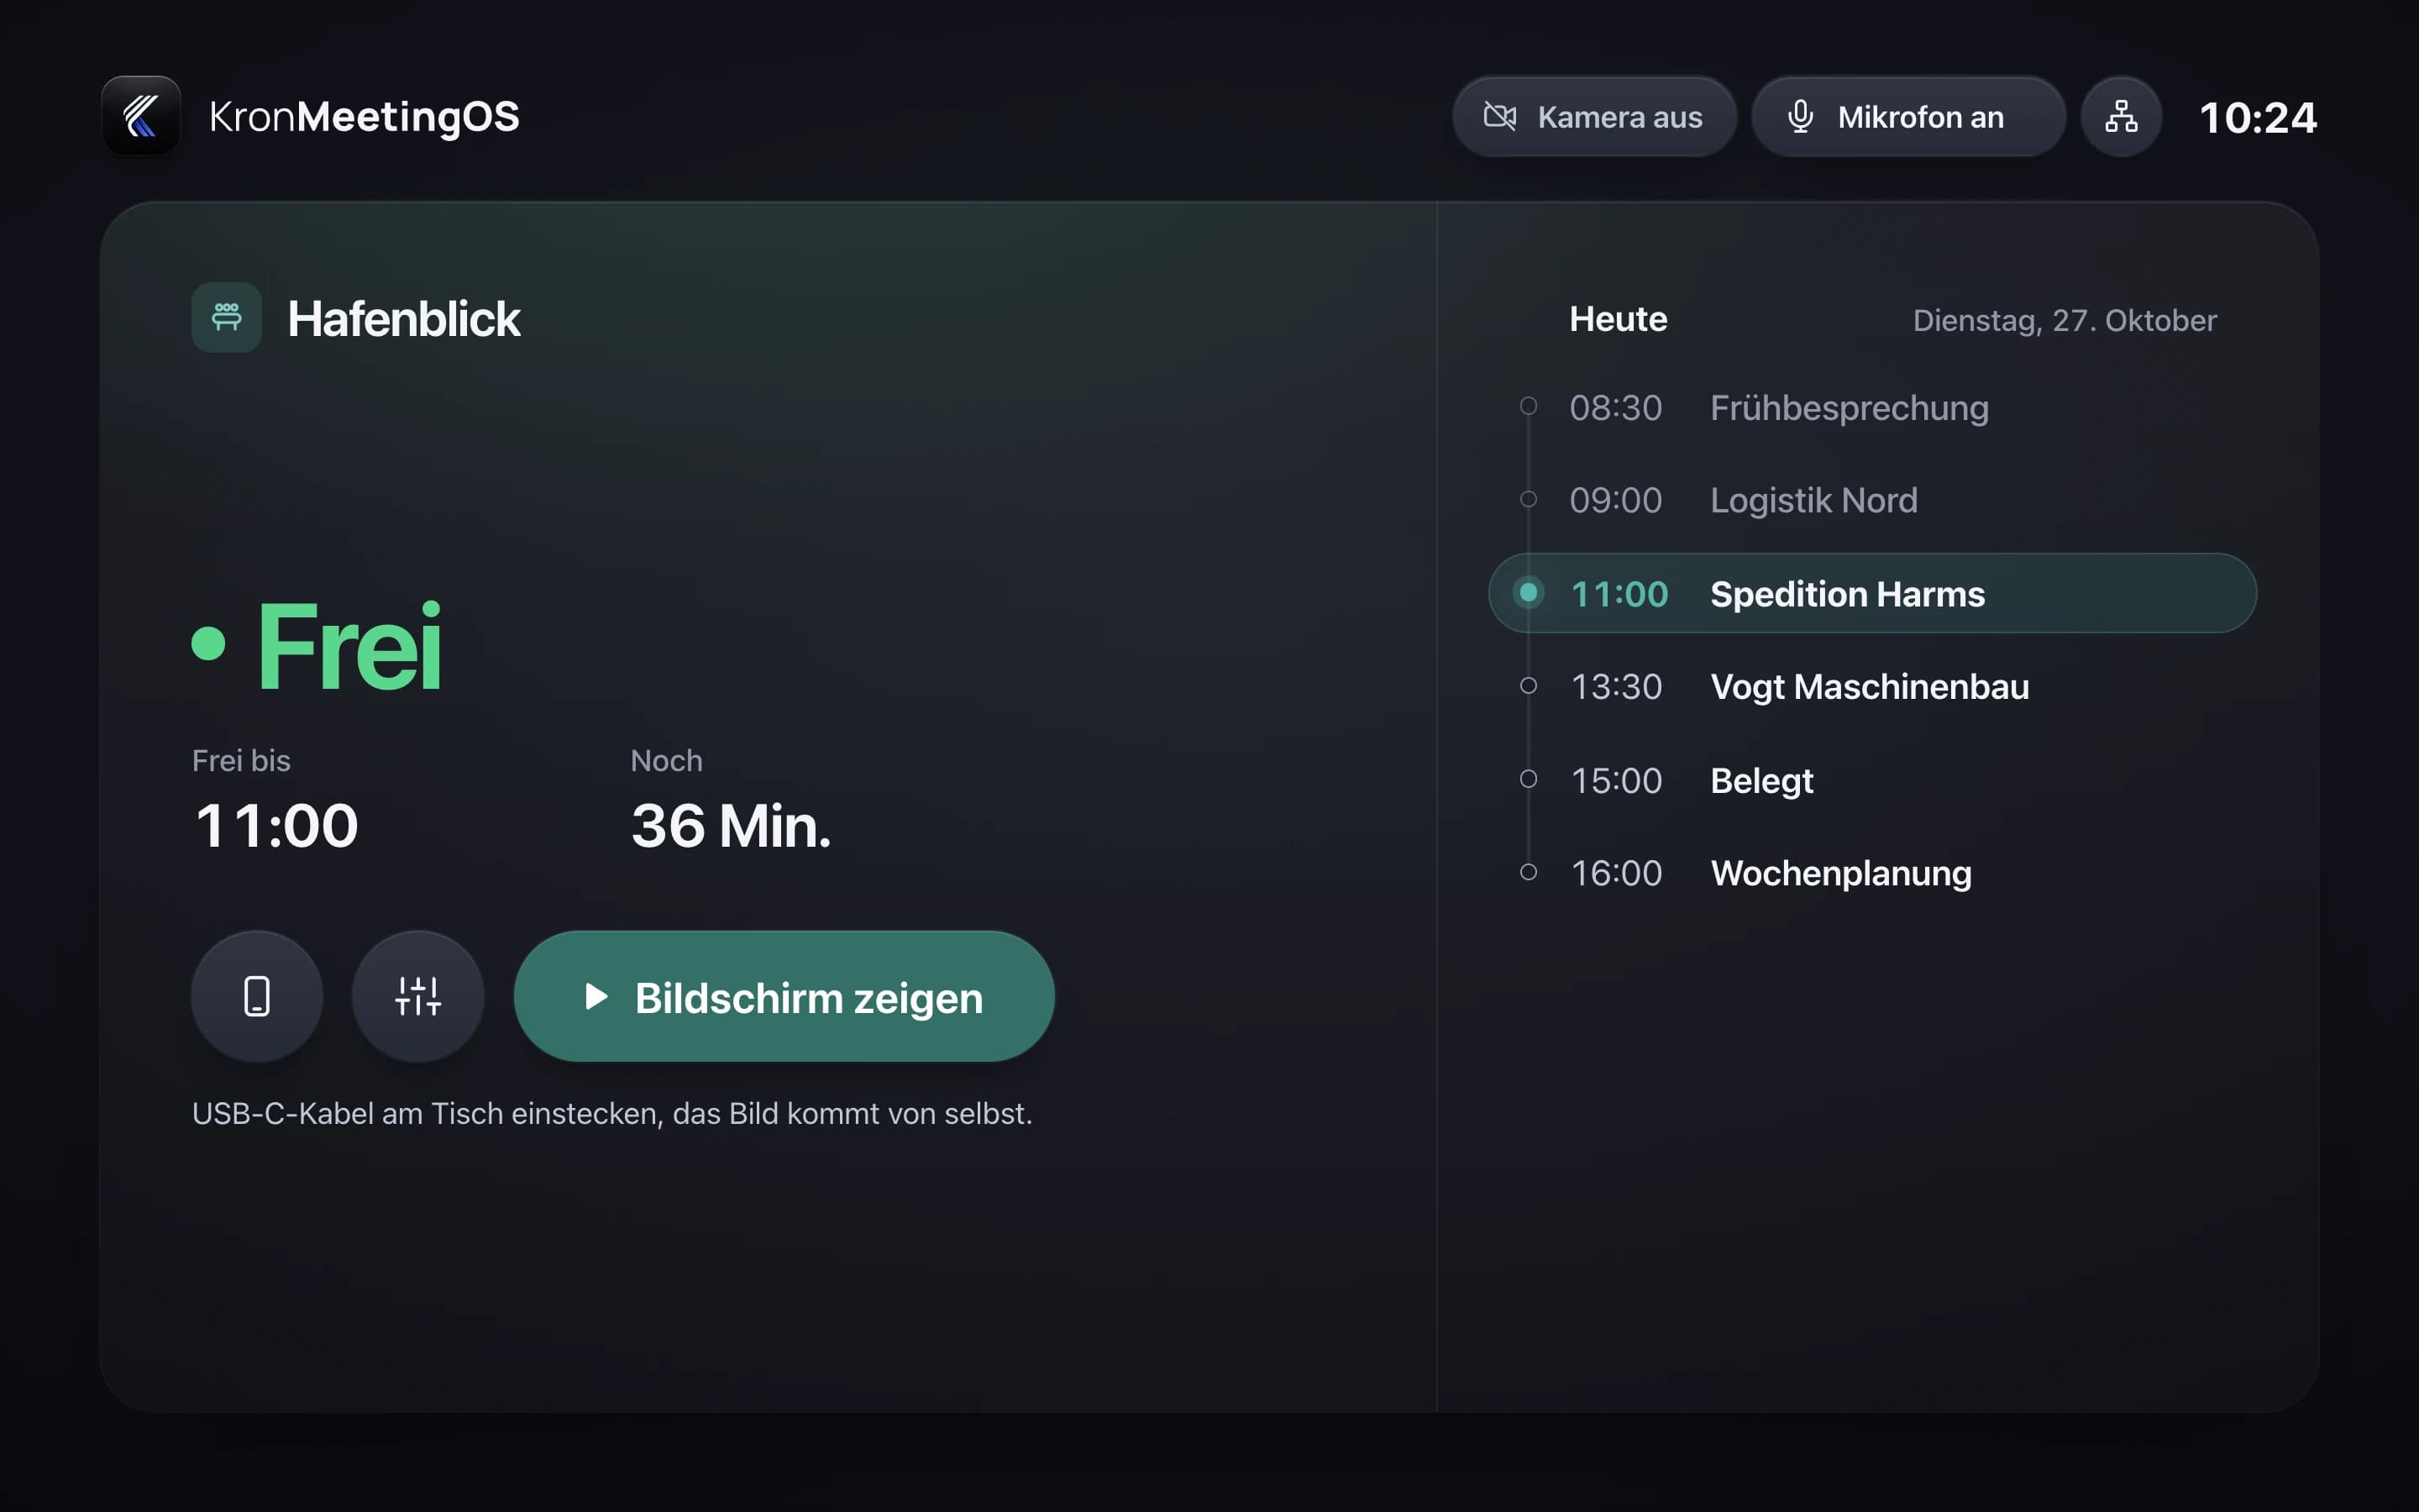Click the 16:00 timeline marker dot
This screenshot has height=1512, width=2419.
tap(1529, 872)
